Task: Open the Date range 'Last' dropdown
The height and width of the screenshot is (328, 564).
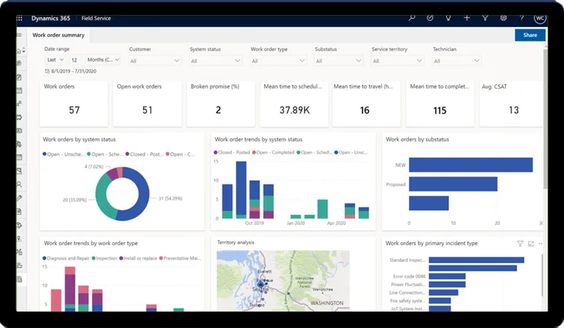Action: point(55,60)
